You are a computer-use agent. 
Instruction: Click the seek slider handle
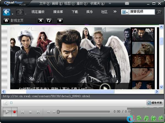click(x=58, y=112)
